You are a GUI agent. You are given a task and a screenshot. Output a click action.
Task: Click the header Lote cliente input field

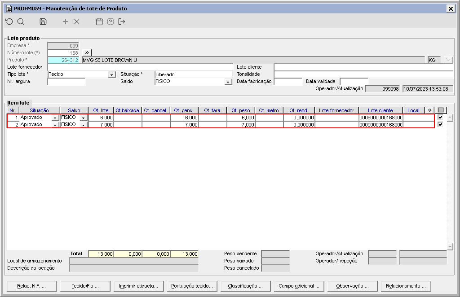pos(363,67)
